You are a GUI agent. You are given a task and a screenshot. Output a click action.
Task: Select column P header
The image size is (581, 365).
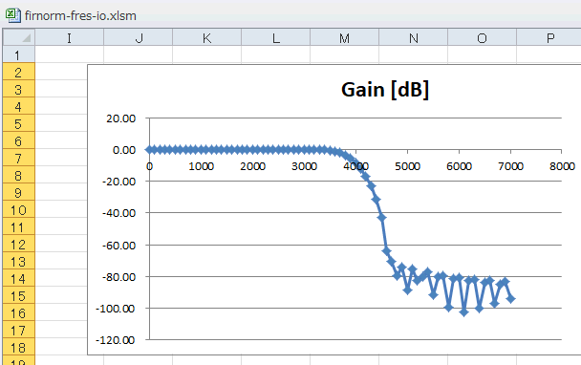[x=549, y=38]
